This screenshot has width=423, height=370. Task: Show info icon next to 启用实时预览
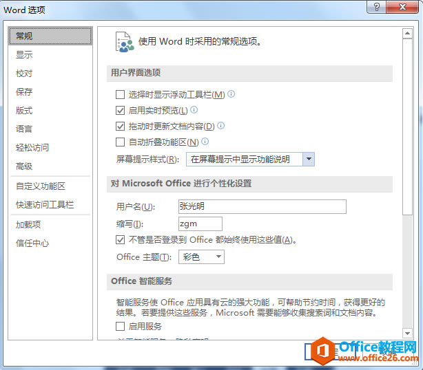coord(194,109)
